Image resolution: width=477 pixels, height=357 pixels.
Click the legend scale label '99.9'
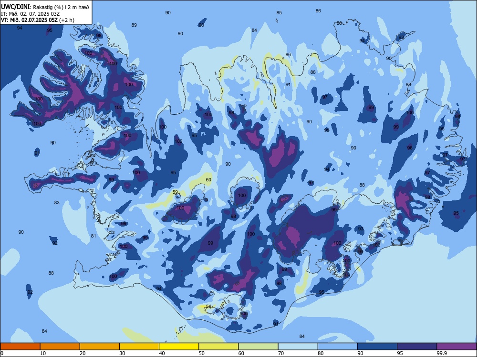tap(442, 353)
